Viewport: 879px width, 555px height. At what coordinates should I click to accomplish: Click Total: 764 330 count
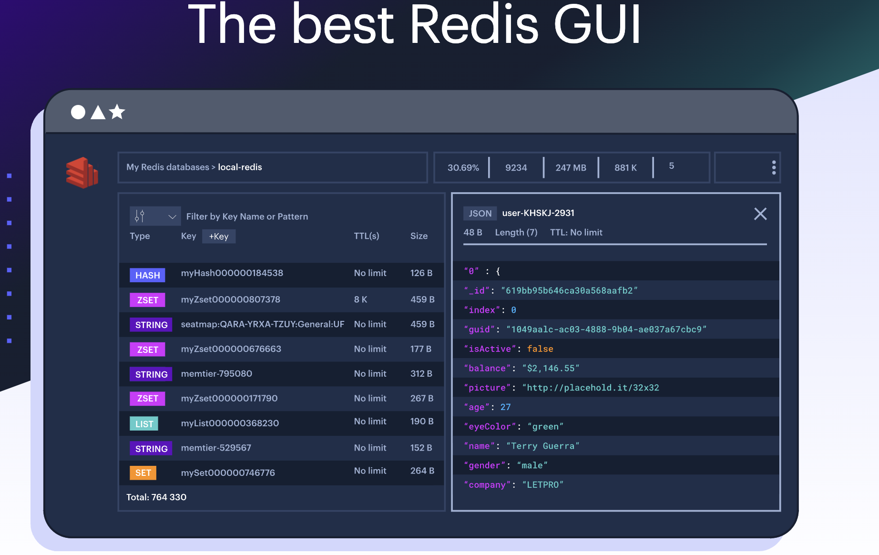click(x=156, y=497)
